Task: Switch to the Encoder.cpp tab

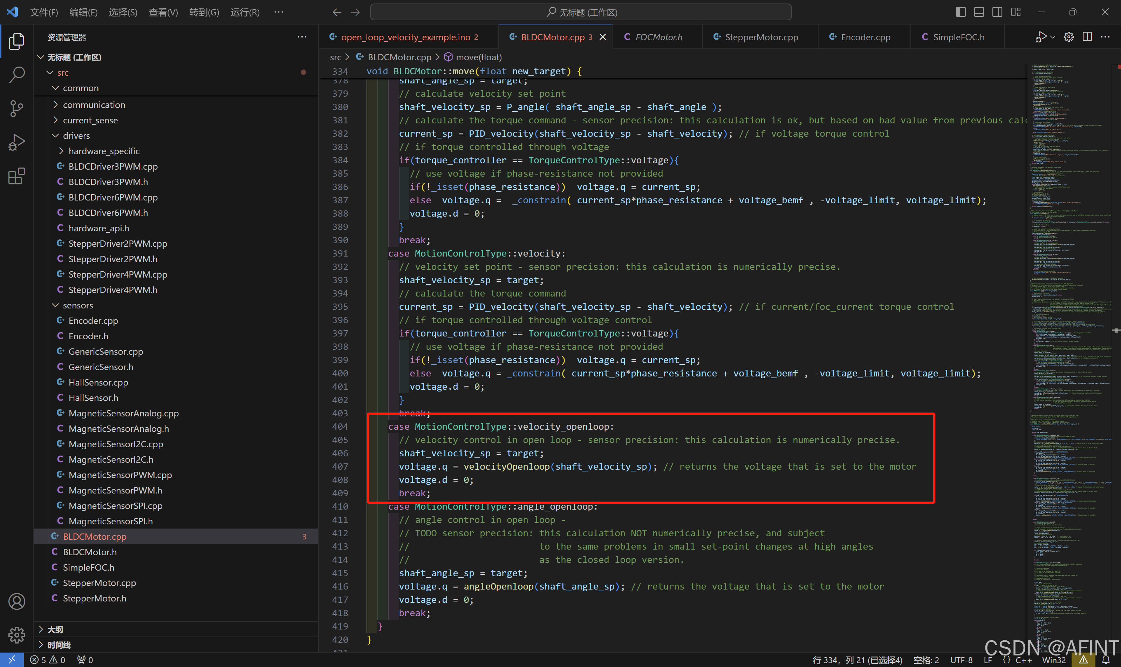Action: point(864,37)
